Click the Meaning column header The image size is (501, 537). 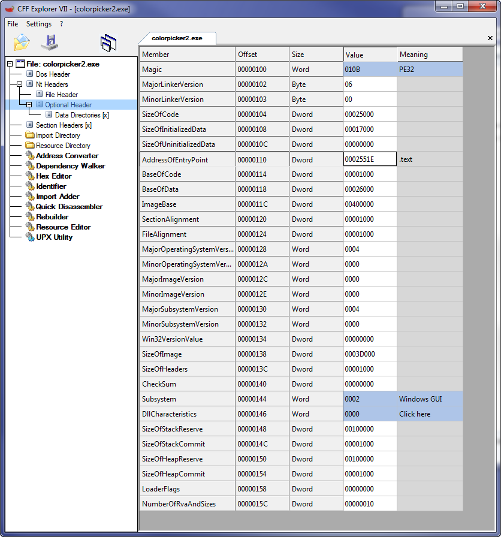point(430,55)
